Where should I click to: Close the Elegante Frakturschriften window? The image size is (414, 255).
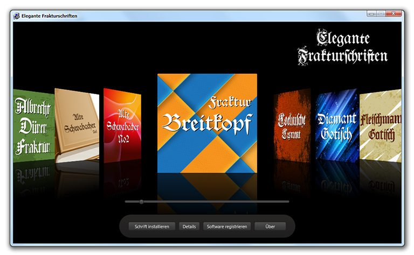coord(394,13)
